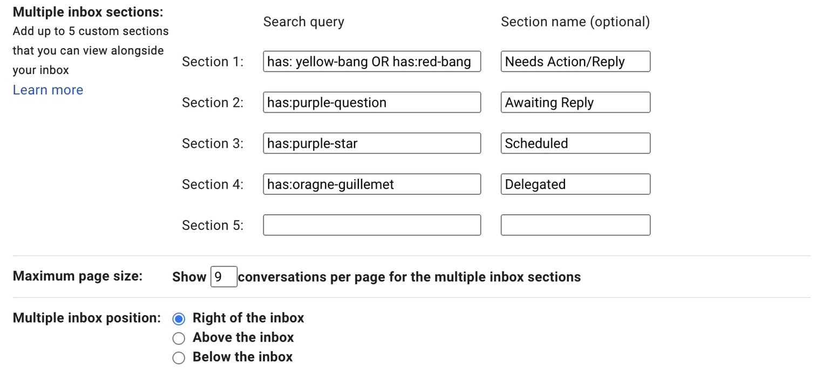Image resolution: width=829 pixels, height=374 pixels.
Task: Click the "Awaiting Reply" section name field
Action: 575,102
